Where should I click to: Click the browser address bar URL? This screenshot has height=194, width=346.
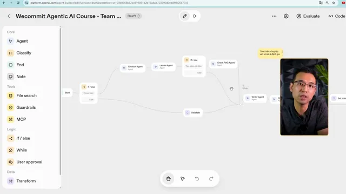click(x=109, y=3)
